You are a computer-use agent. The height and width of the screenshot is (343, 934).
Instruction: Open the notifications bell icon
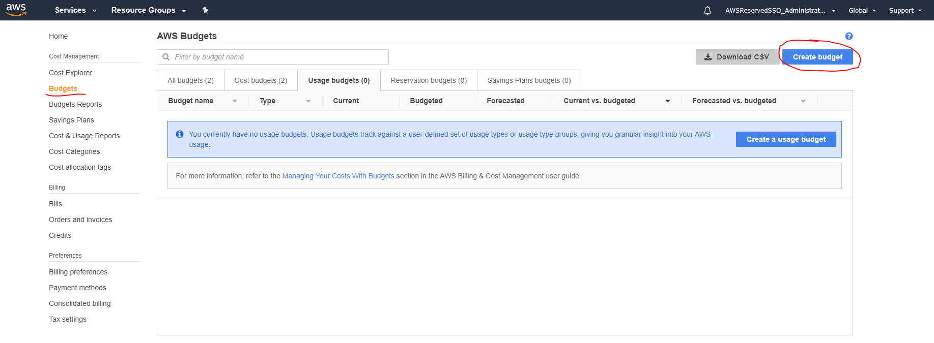pyautogui.click(x=707, y=10)
